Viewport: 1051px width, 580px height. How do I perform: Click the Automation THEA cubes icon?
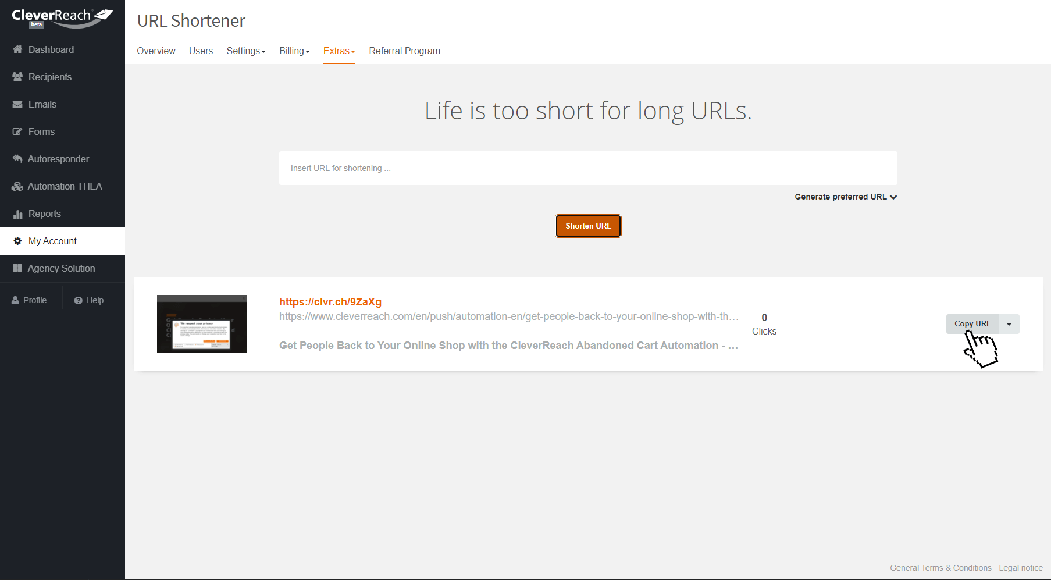[x=17, y=186]
